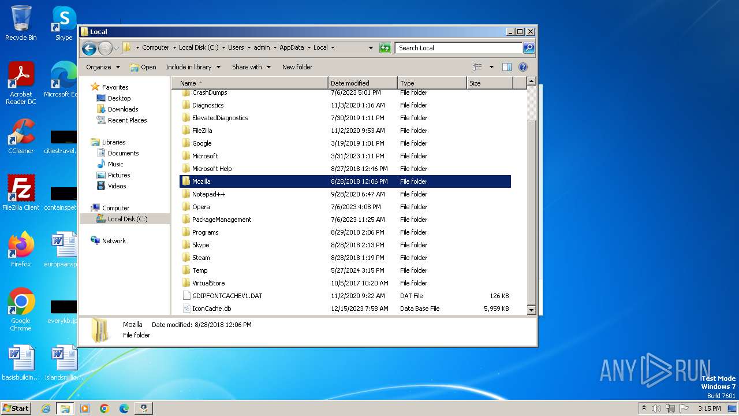Select Network in the navigation pane
This screenshot has height=416, width=739.
[114, 241]
